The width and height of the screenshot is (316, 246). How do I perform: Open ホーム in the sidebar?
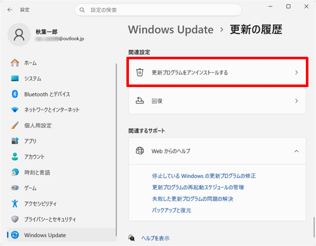[61, 62]
